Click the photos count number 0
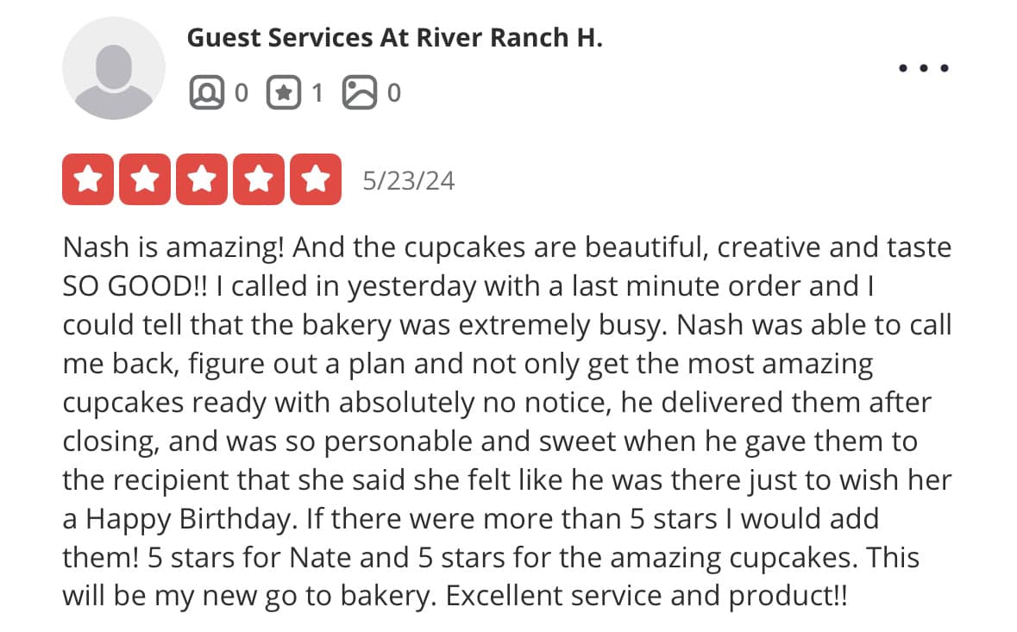Screen dimensions: 1017x632 tap(393, 93)
